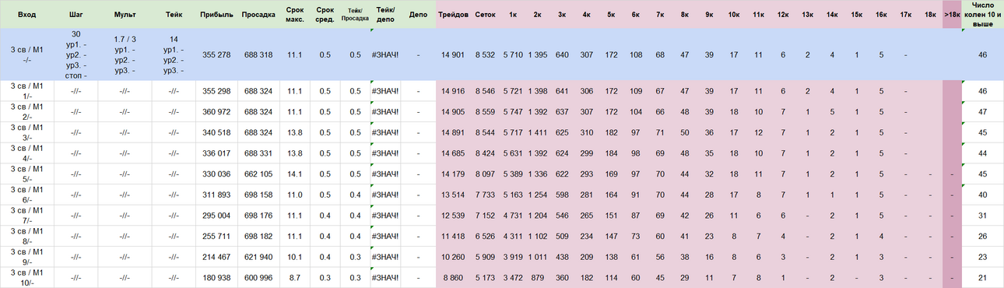The height and width of the screenshot is (288, 1004).
Task: Select trades cell 8 860
Action: (x=452, y=278)
